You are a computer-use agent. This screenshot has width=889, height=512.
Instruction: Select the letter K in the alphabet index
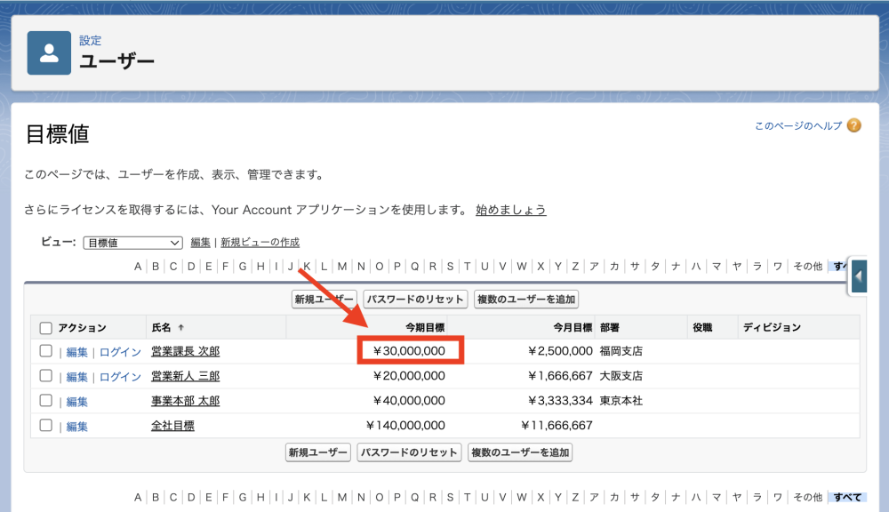(307, 266)
